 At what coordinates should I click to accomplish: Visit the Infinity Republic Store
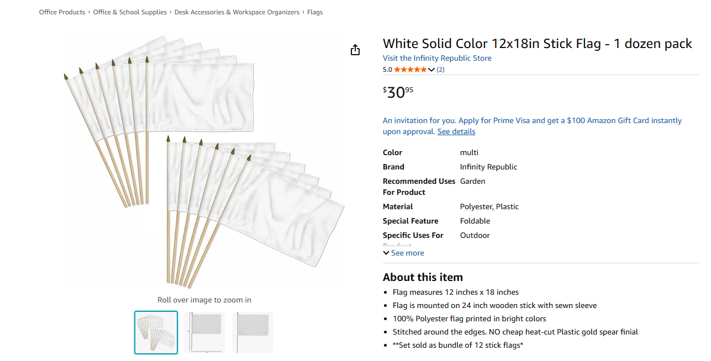point(437,58)
